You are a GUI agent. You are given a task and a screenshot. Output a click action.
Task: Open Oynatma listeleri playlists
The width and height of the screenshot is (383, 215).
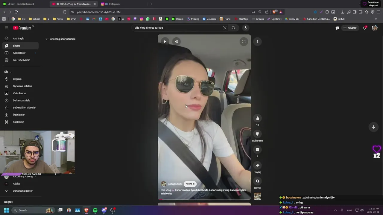coord(20,86)
